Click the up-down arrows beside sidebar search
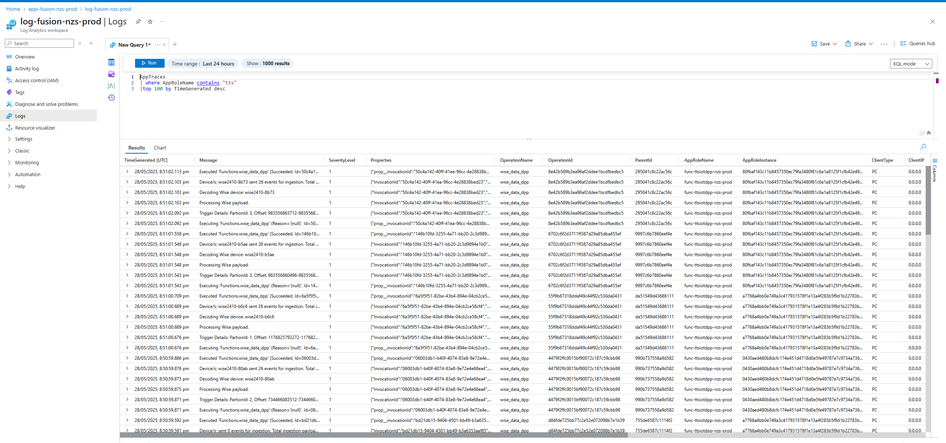This screenshot has width=946, height=443. pos(80,43)
